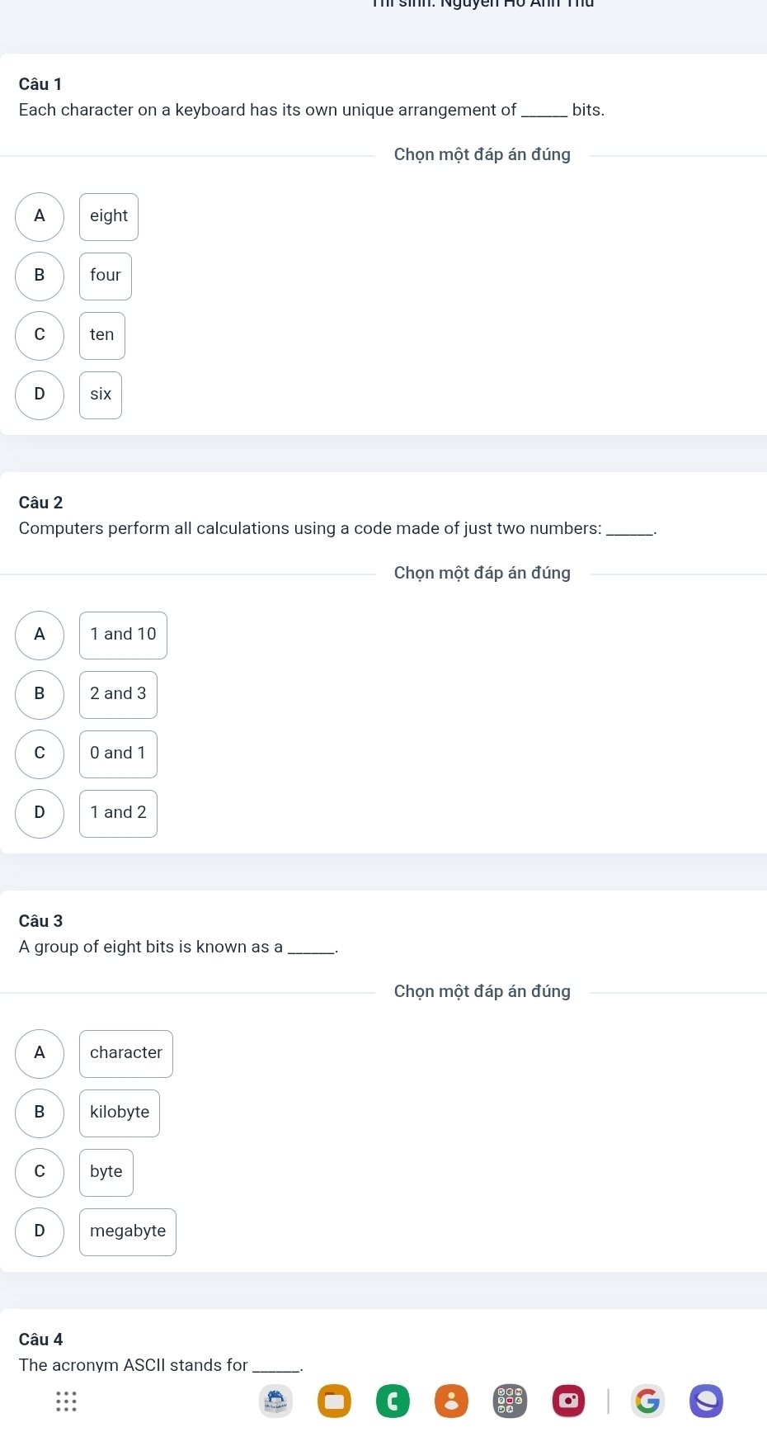Select radio option C for Câu 3
The height and width of the screenshot is (1432, 767).
click(x=40, y=1172)
